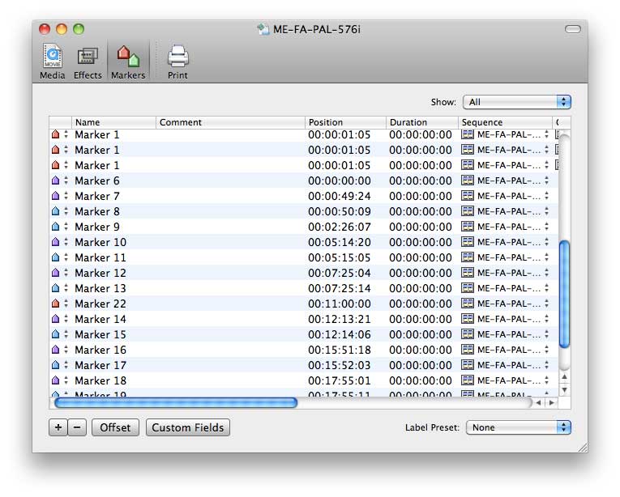Open Custom Fields button
620x497 pixels.
(188, 427)
